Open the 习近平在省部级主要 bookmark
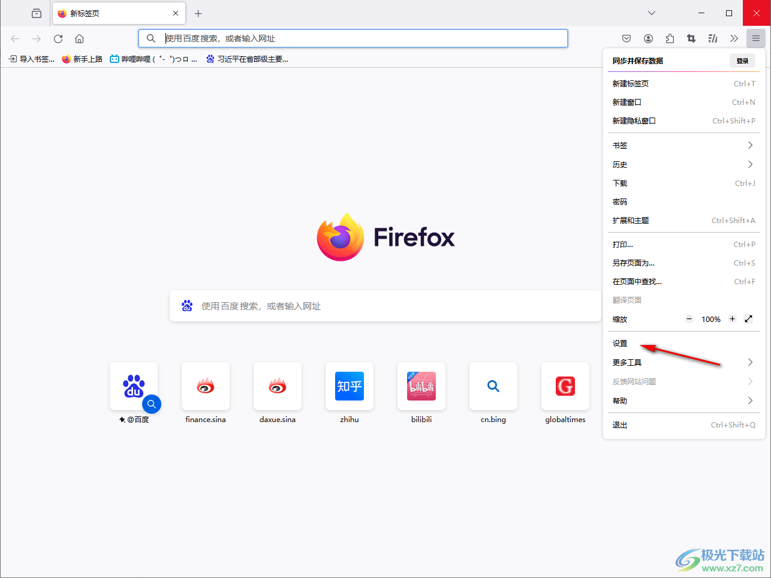The image size is (771, 578). (x=247, y=59)
